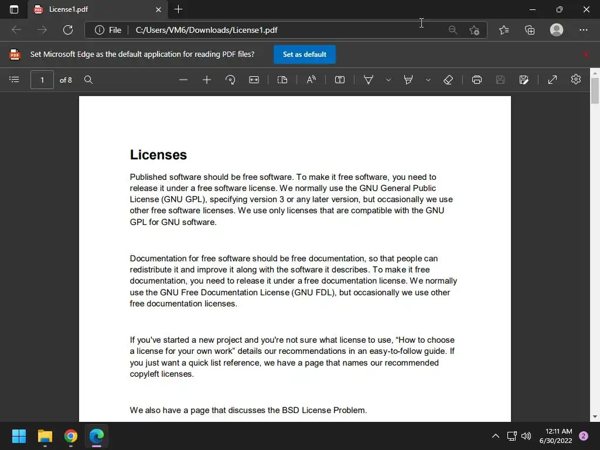Click the zoom indicator in address bar

pos(453,30)
